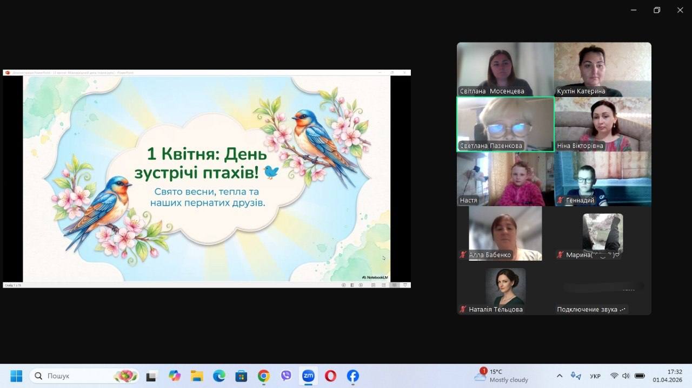
Task: Open the Opera browser taskbar icon
Action: 330,376
